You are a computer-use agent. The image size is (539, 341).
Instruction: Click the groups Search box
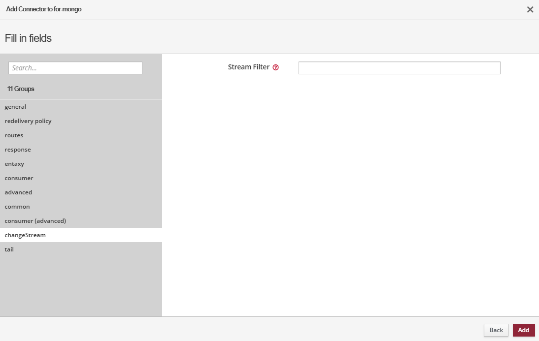pos(75,68)
